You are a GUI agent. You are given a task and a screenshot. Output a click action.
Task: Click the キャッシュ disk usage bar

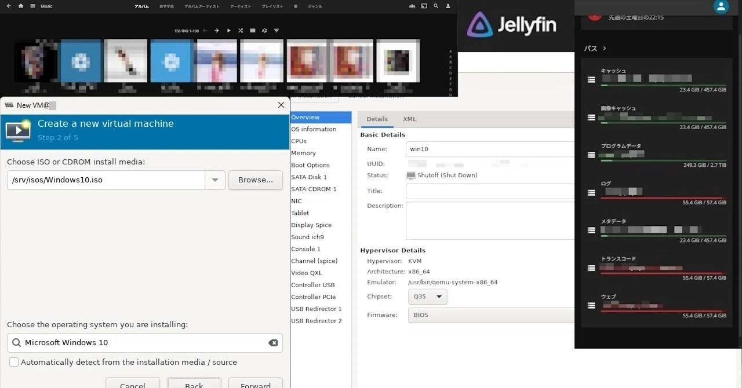(x=663, y=85)
